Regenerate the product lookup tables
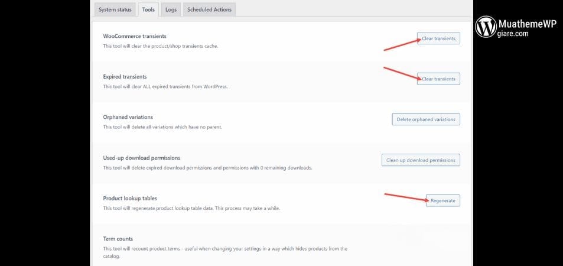Image resolution: width=563 pixels, height=266 pixels. click(442, 200)
